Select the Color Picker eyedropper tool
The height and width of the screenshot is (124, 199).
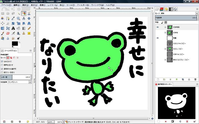point(13,19)
